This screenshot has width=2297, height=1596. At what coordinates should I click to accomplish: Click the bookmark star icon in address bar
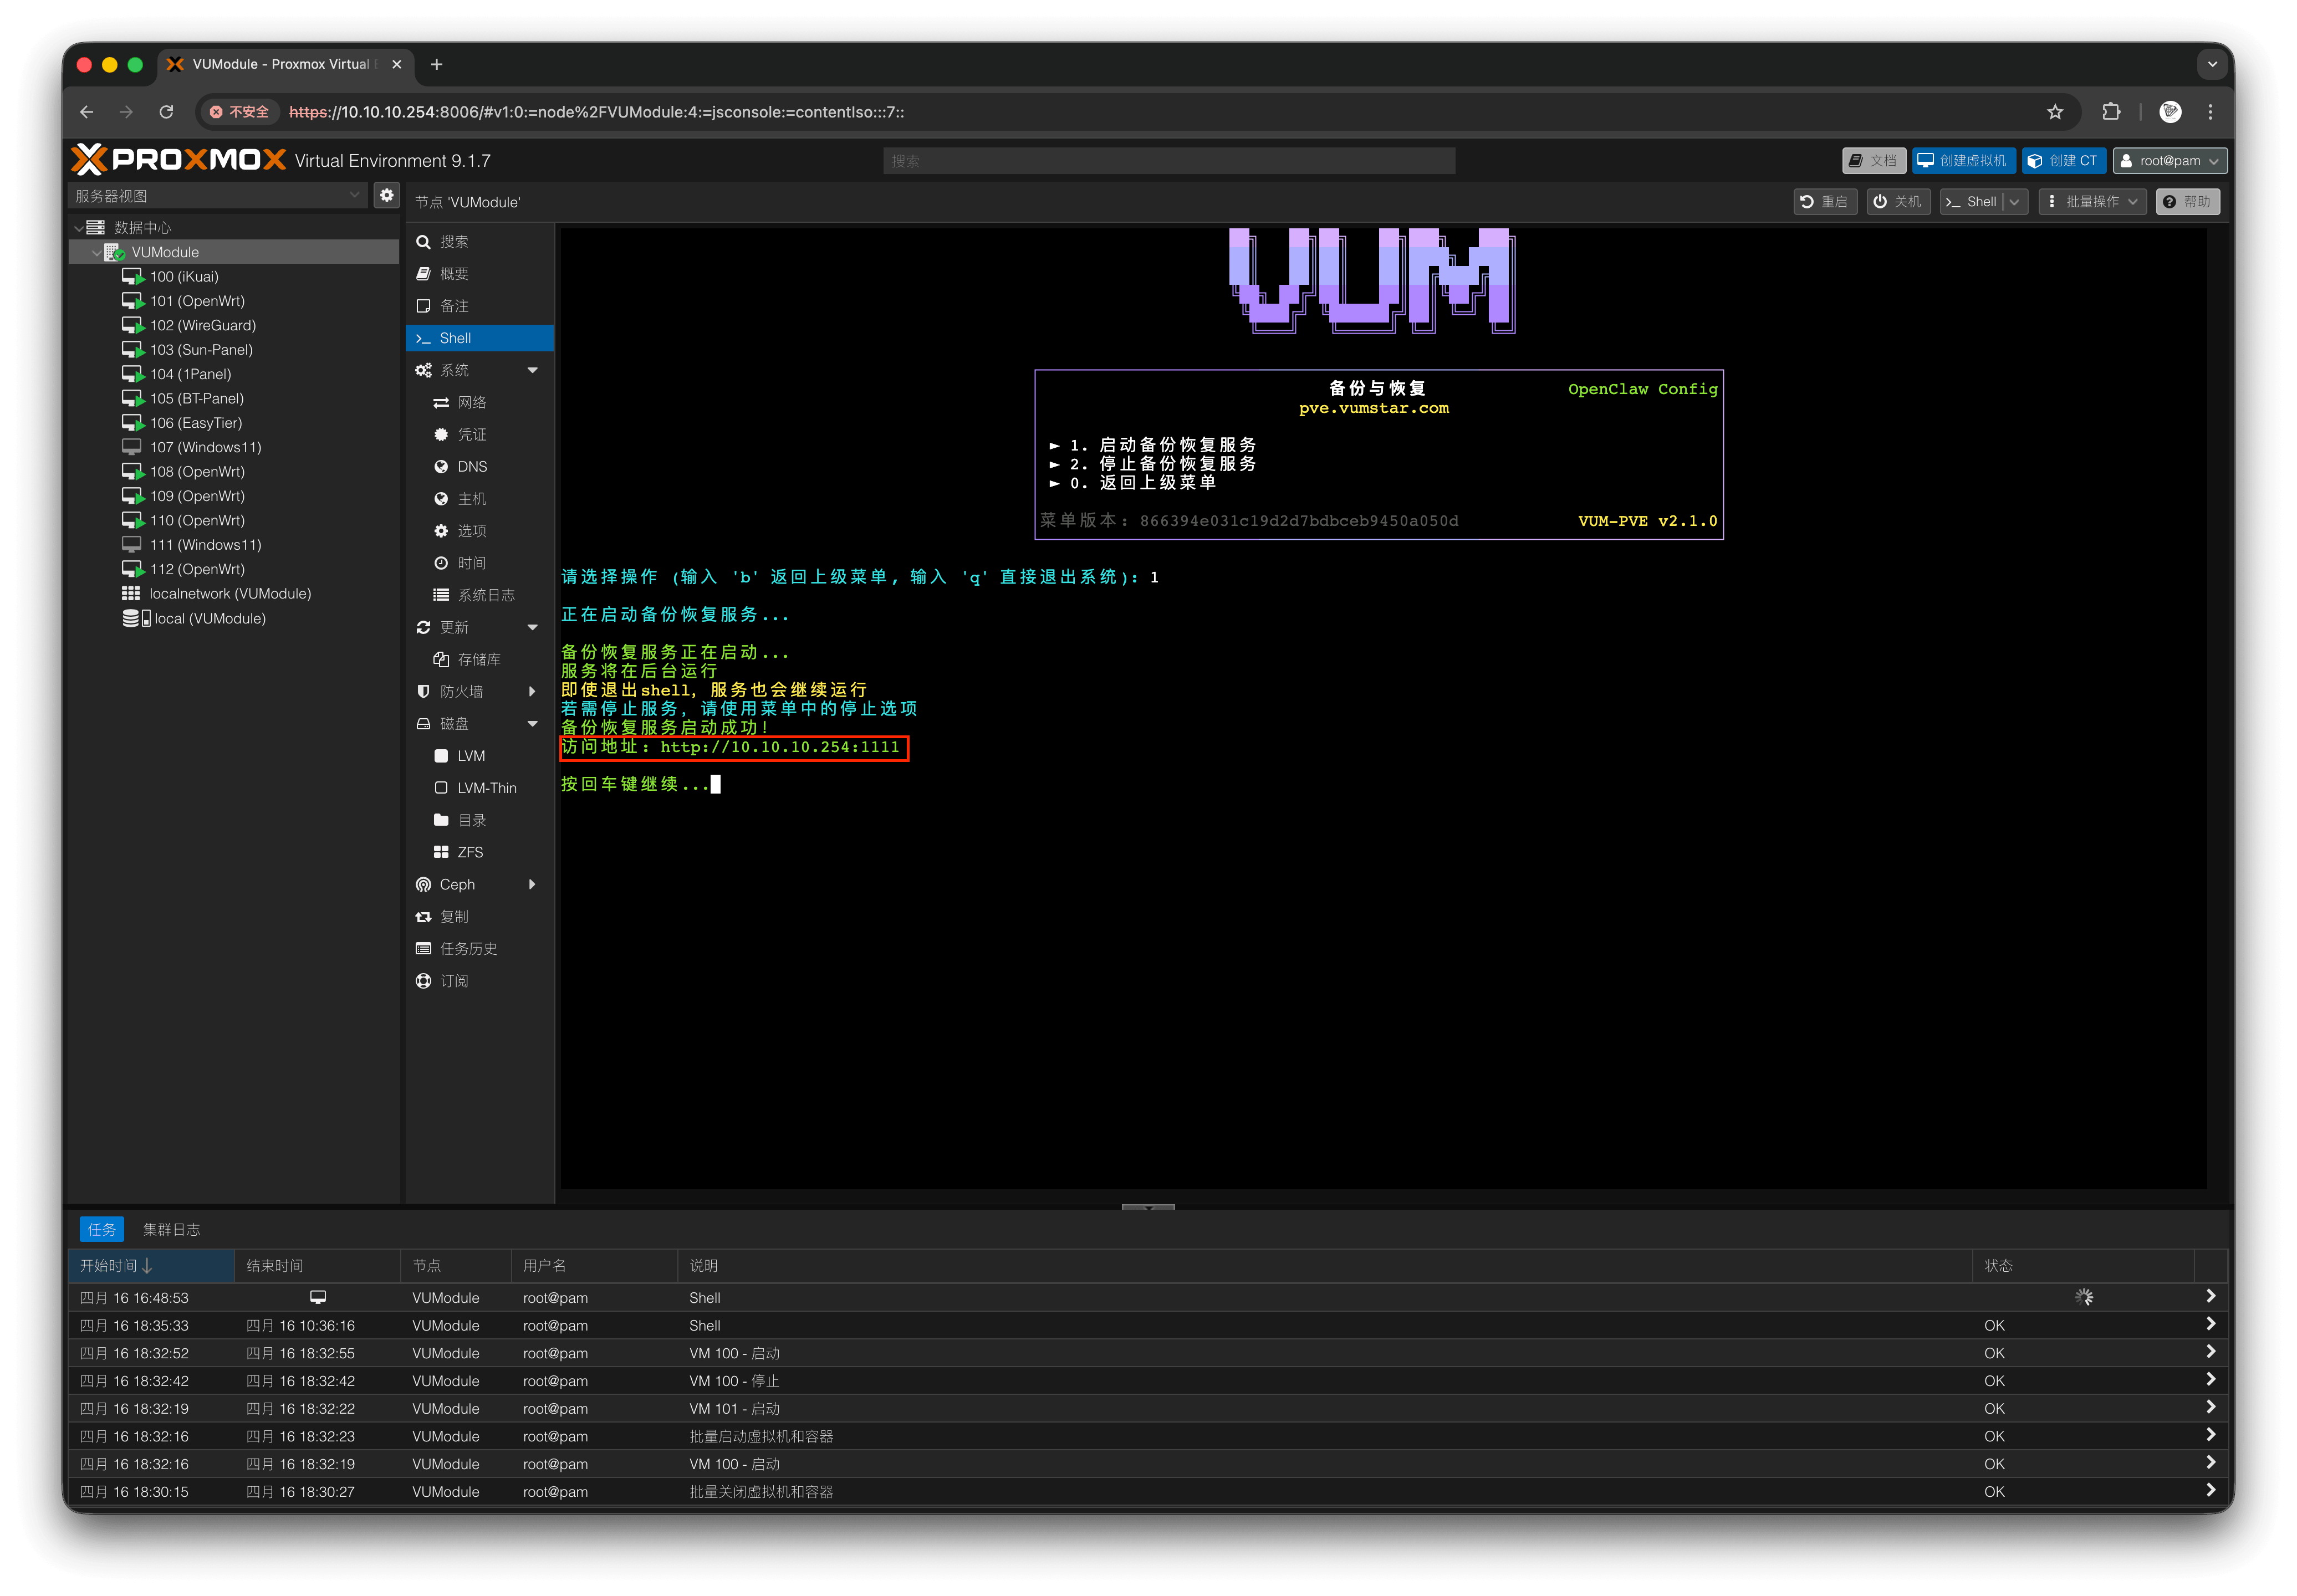tap(2054, 112)
